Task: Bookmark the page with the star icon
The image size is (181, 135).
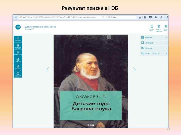Action: [x=140, y=17]
